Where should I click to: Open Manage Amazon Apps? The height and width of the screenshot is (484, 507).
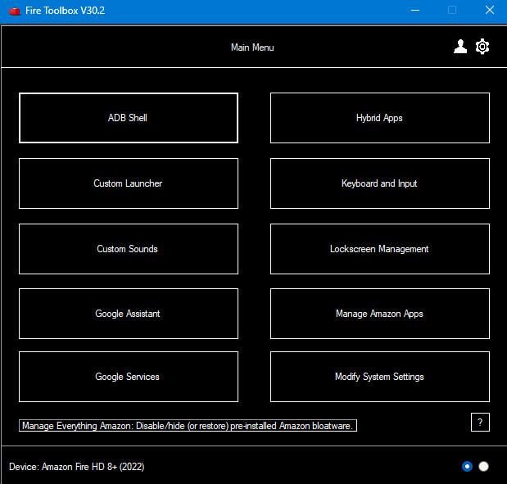(379, 314)
